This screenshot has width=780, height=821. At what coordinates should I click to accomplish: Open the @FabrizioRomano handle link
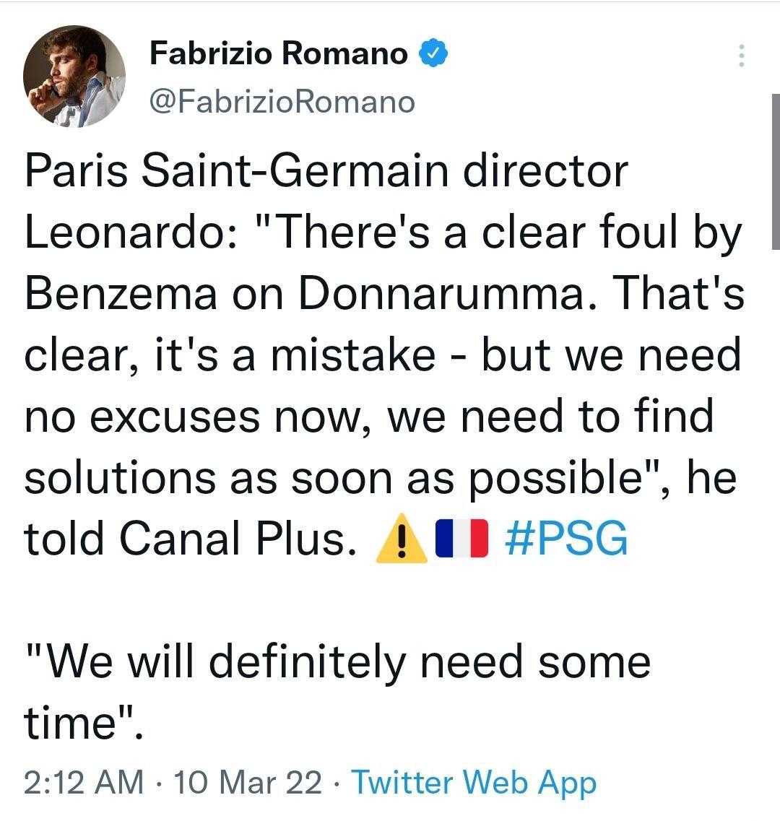(282, 102)
